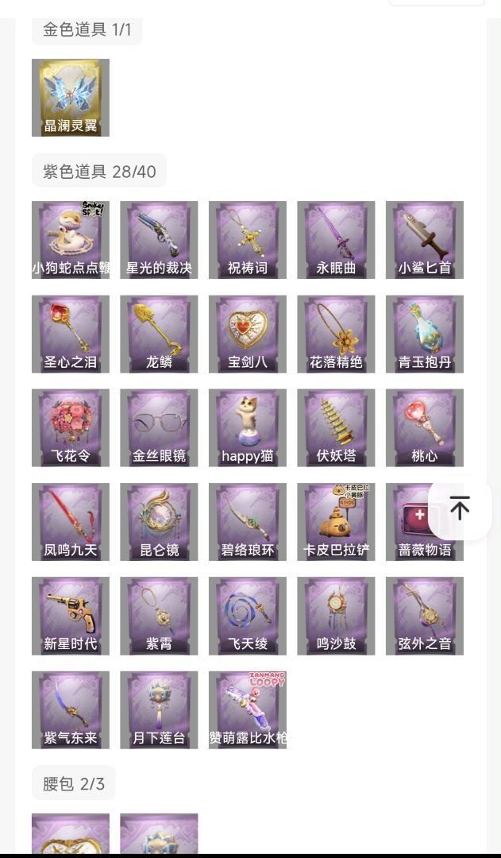Select the 星光的裁决 gun item

coord(159,240)
